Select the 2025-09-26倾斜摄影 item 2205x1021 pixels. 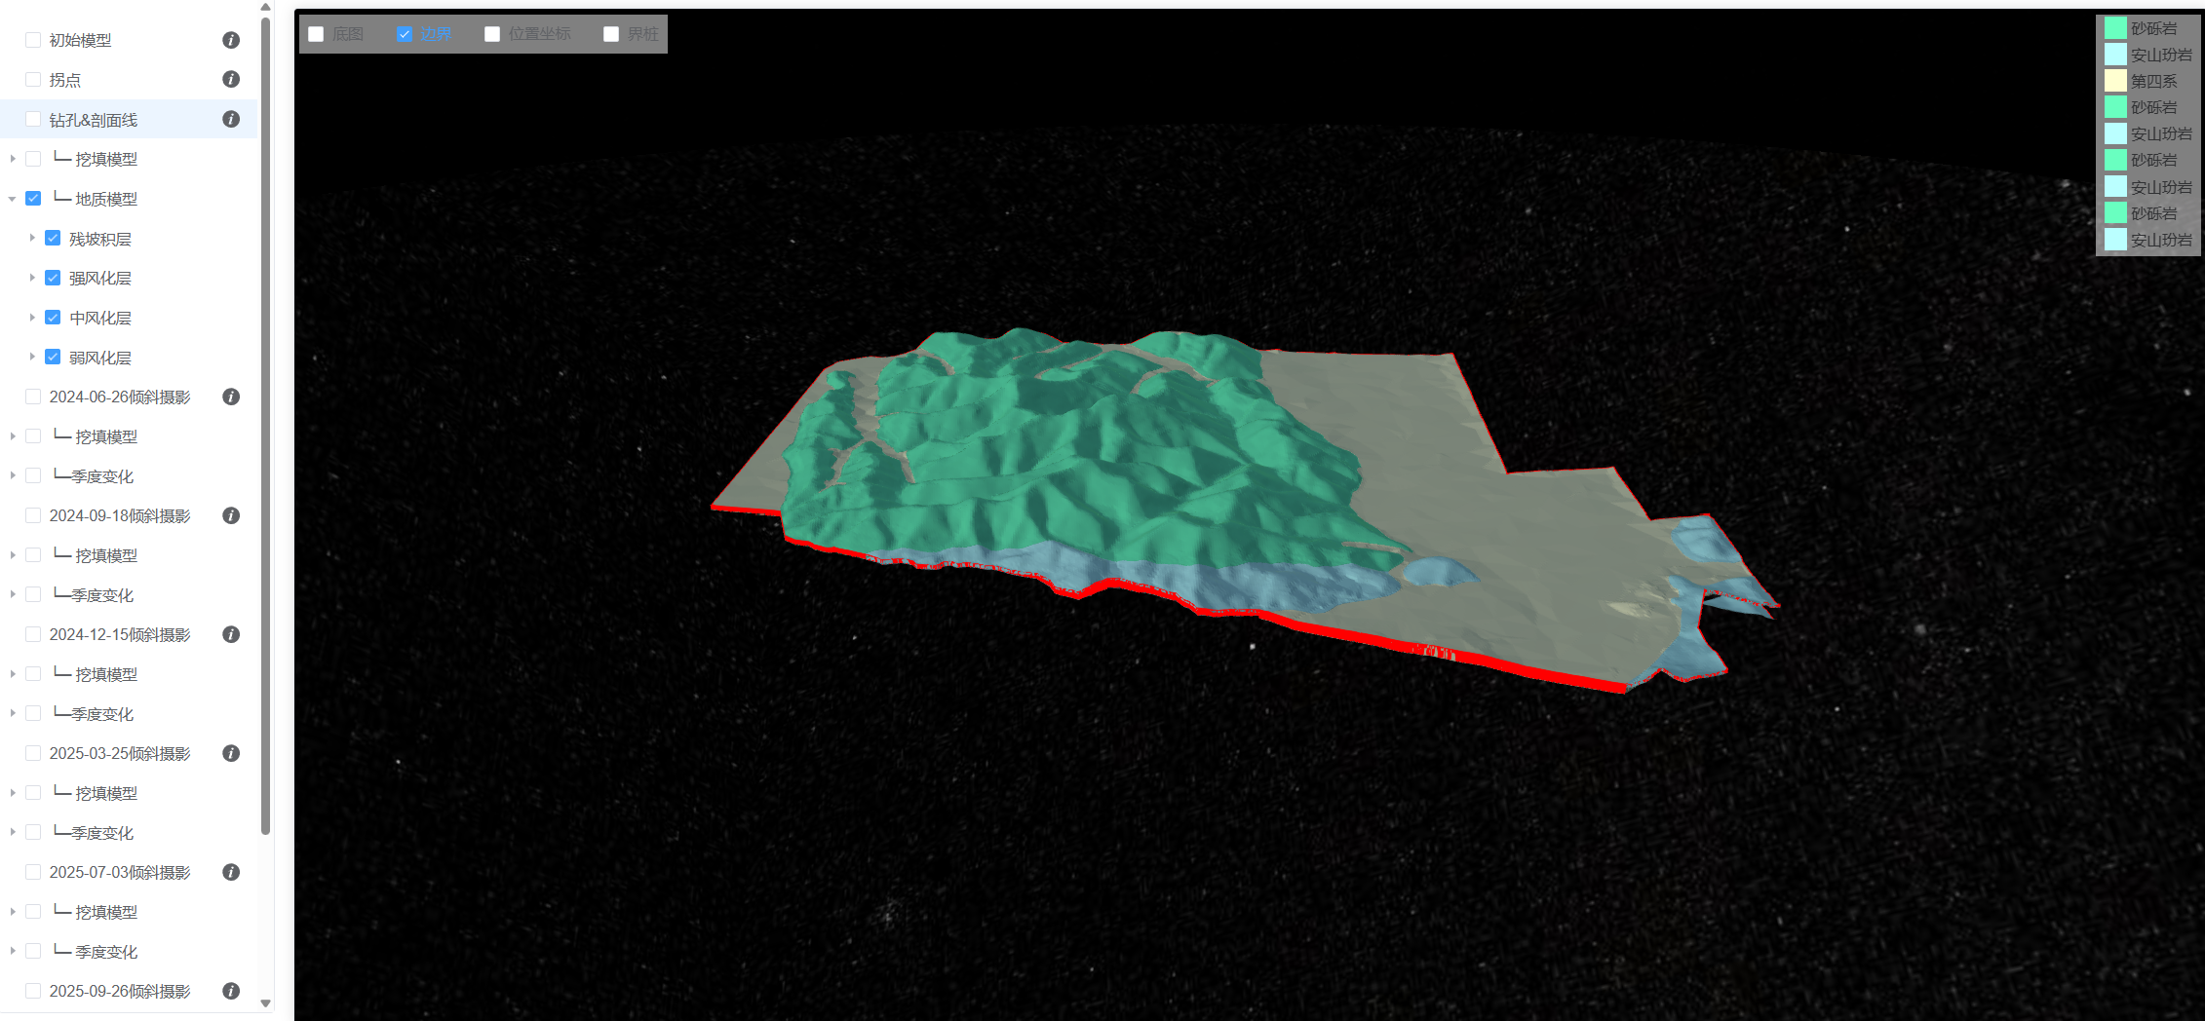point(119,991)
